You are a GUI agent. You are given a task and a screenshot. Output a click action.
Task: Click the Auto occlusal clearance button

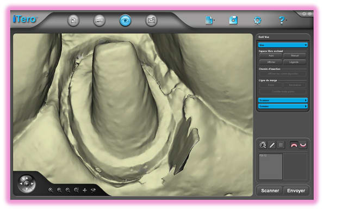click(x=271, y=55)
